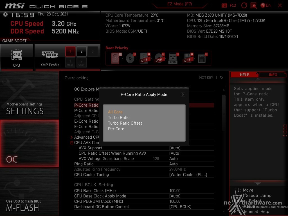Exit the BIOS with the top-right X
This screenshot has width=288, height=216.
click(280, 6)
